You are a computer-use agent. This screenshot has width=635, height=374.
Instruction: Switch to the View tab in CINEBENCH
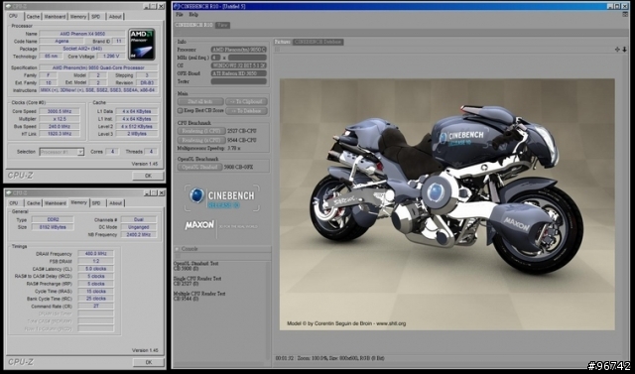222,25
